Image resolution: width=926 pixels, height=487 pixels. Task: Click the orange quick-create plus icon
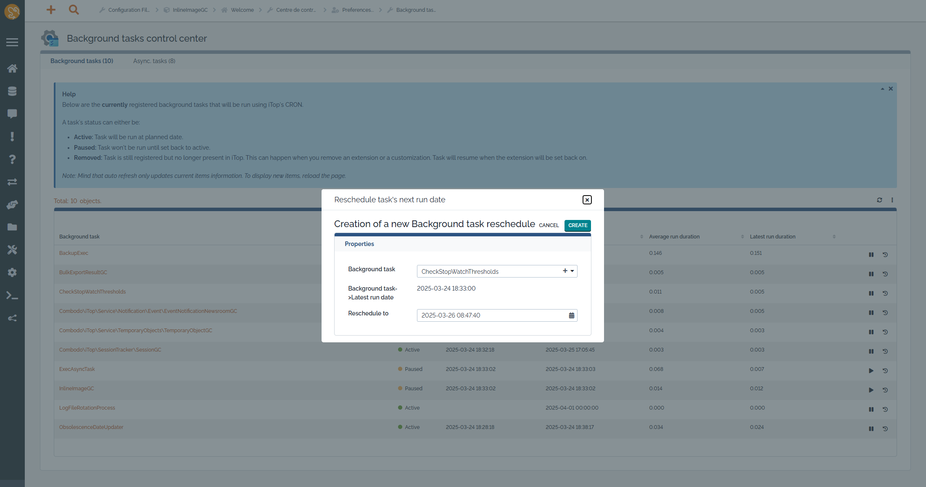tap(51, 10)
